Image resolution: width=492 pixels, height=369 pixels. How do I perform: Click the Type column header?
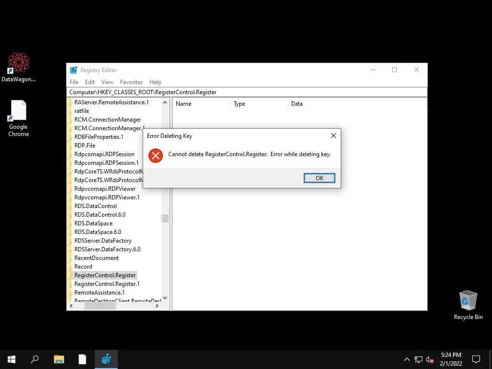[x=259, y=104]
